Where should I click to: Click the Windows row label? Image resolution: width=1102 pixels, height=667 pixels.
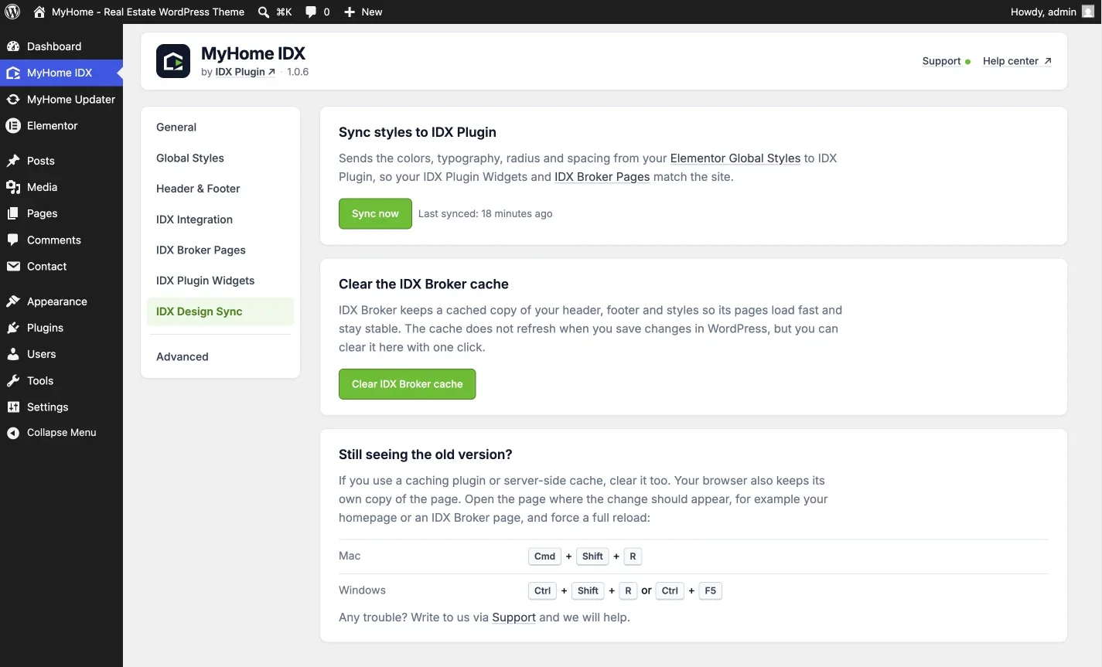(x=362, y=590)
